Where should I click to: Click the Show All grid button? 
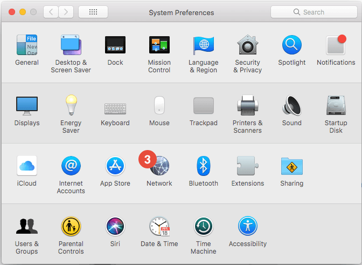click(x=93, y=12)
